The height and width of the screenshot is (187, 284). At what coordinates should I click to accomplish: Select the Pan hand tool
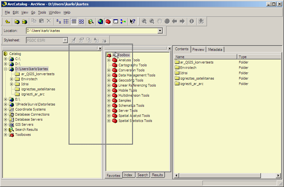click(x=160, y=21)
